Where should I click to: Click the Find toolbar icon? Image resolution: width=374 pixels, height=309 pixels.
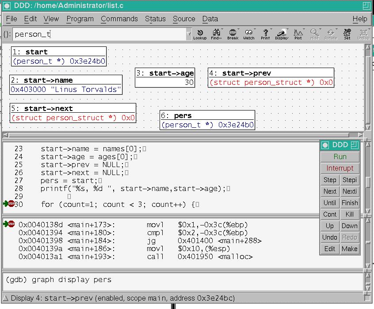[x=216, y=34]
